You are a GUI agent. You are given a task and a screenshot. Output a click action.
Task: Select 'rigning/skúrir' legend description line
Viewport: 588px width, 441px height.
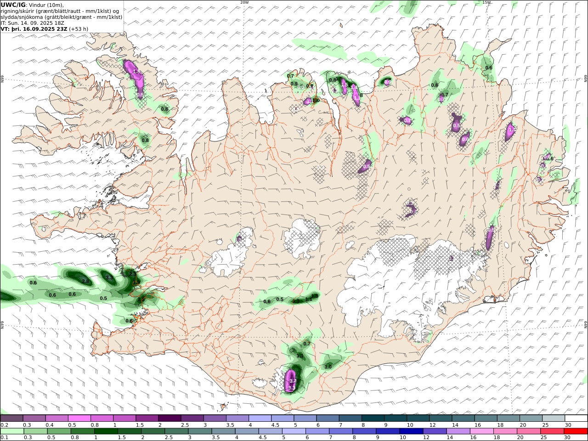pos(60,11)
